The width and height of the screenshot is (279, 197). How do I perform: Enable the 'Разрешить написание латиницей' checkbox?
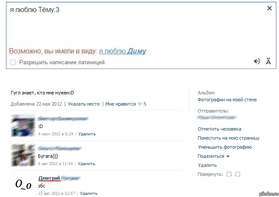click(x=13, y=62)
